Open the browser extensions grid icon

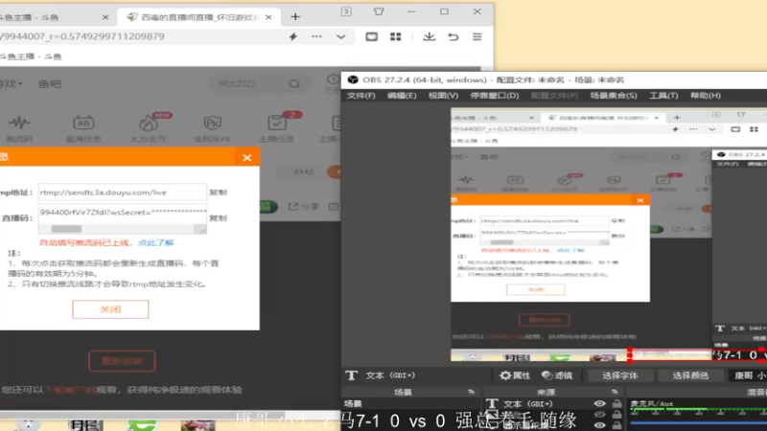pos(396,36)
